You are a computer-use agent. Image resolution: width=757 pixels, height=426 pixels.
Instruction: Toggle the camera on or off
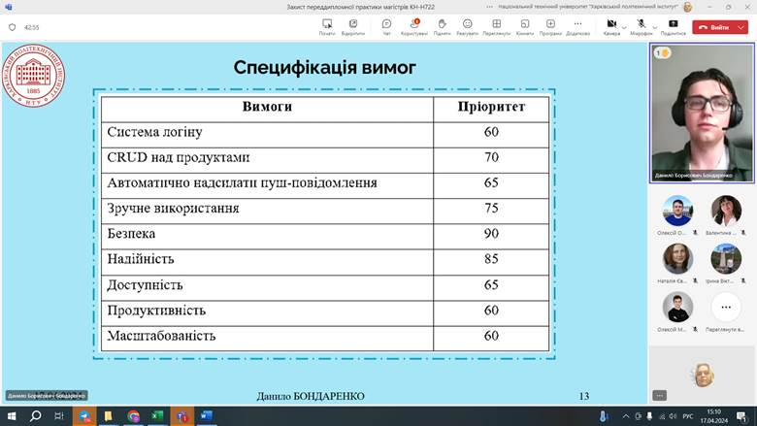[611, 27]
